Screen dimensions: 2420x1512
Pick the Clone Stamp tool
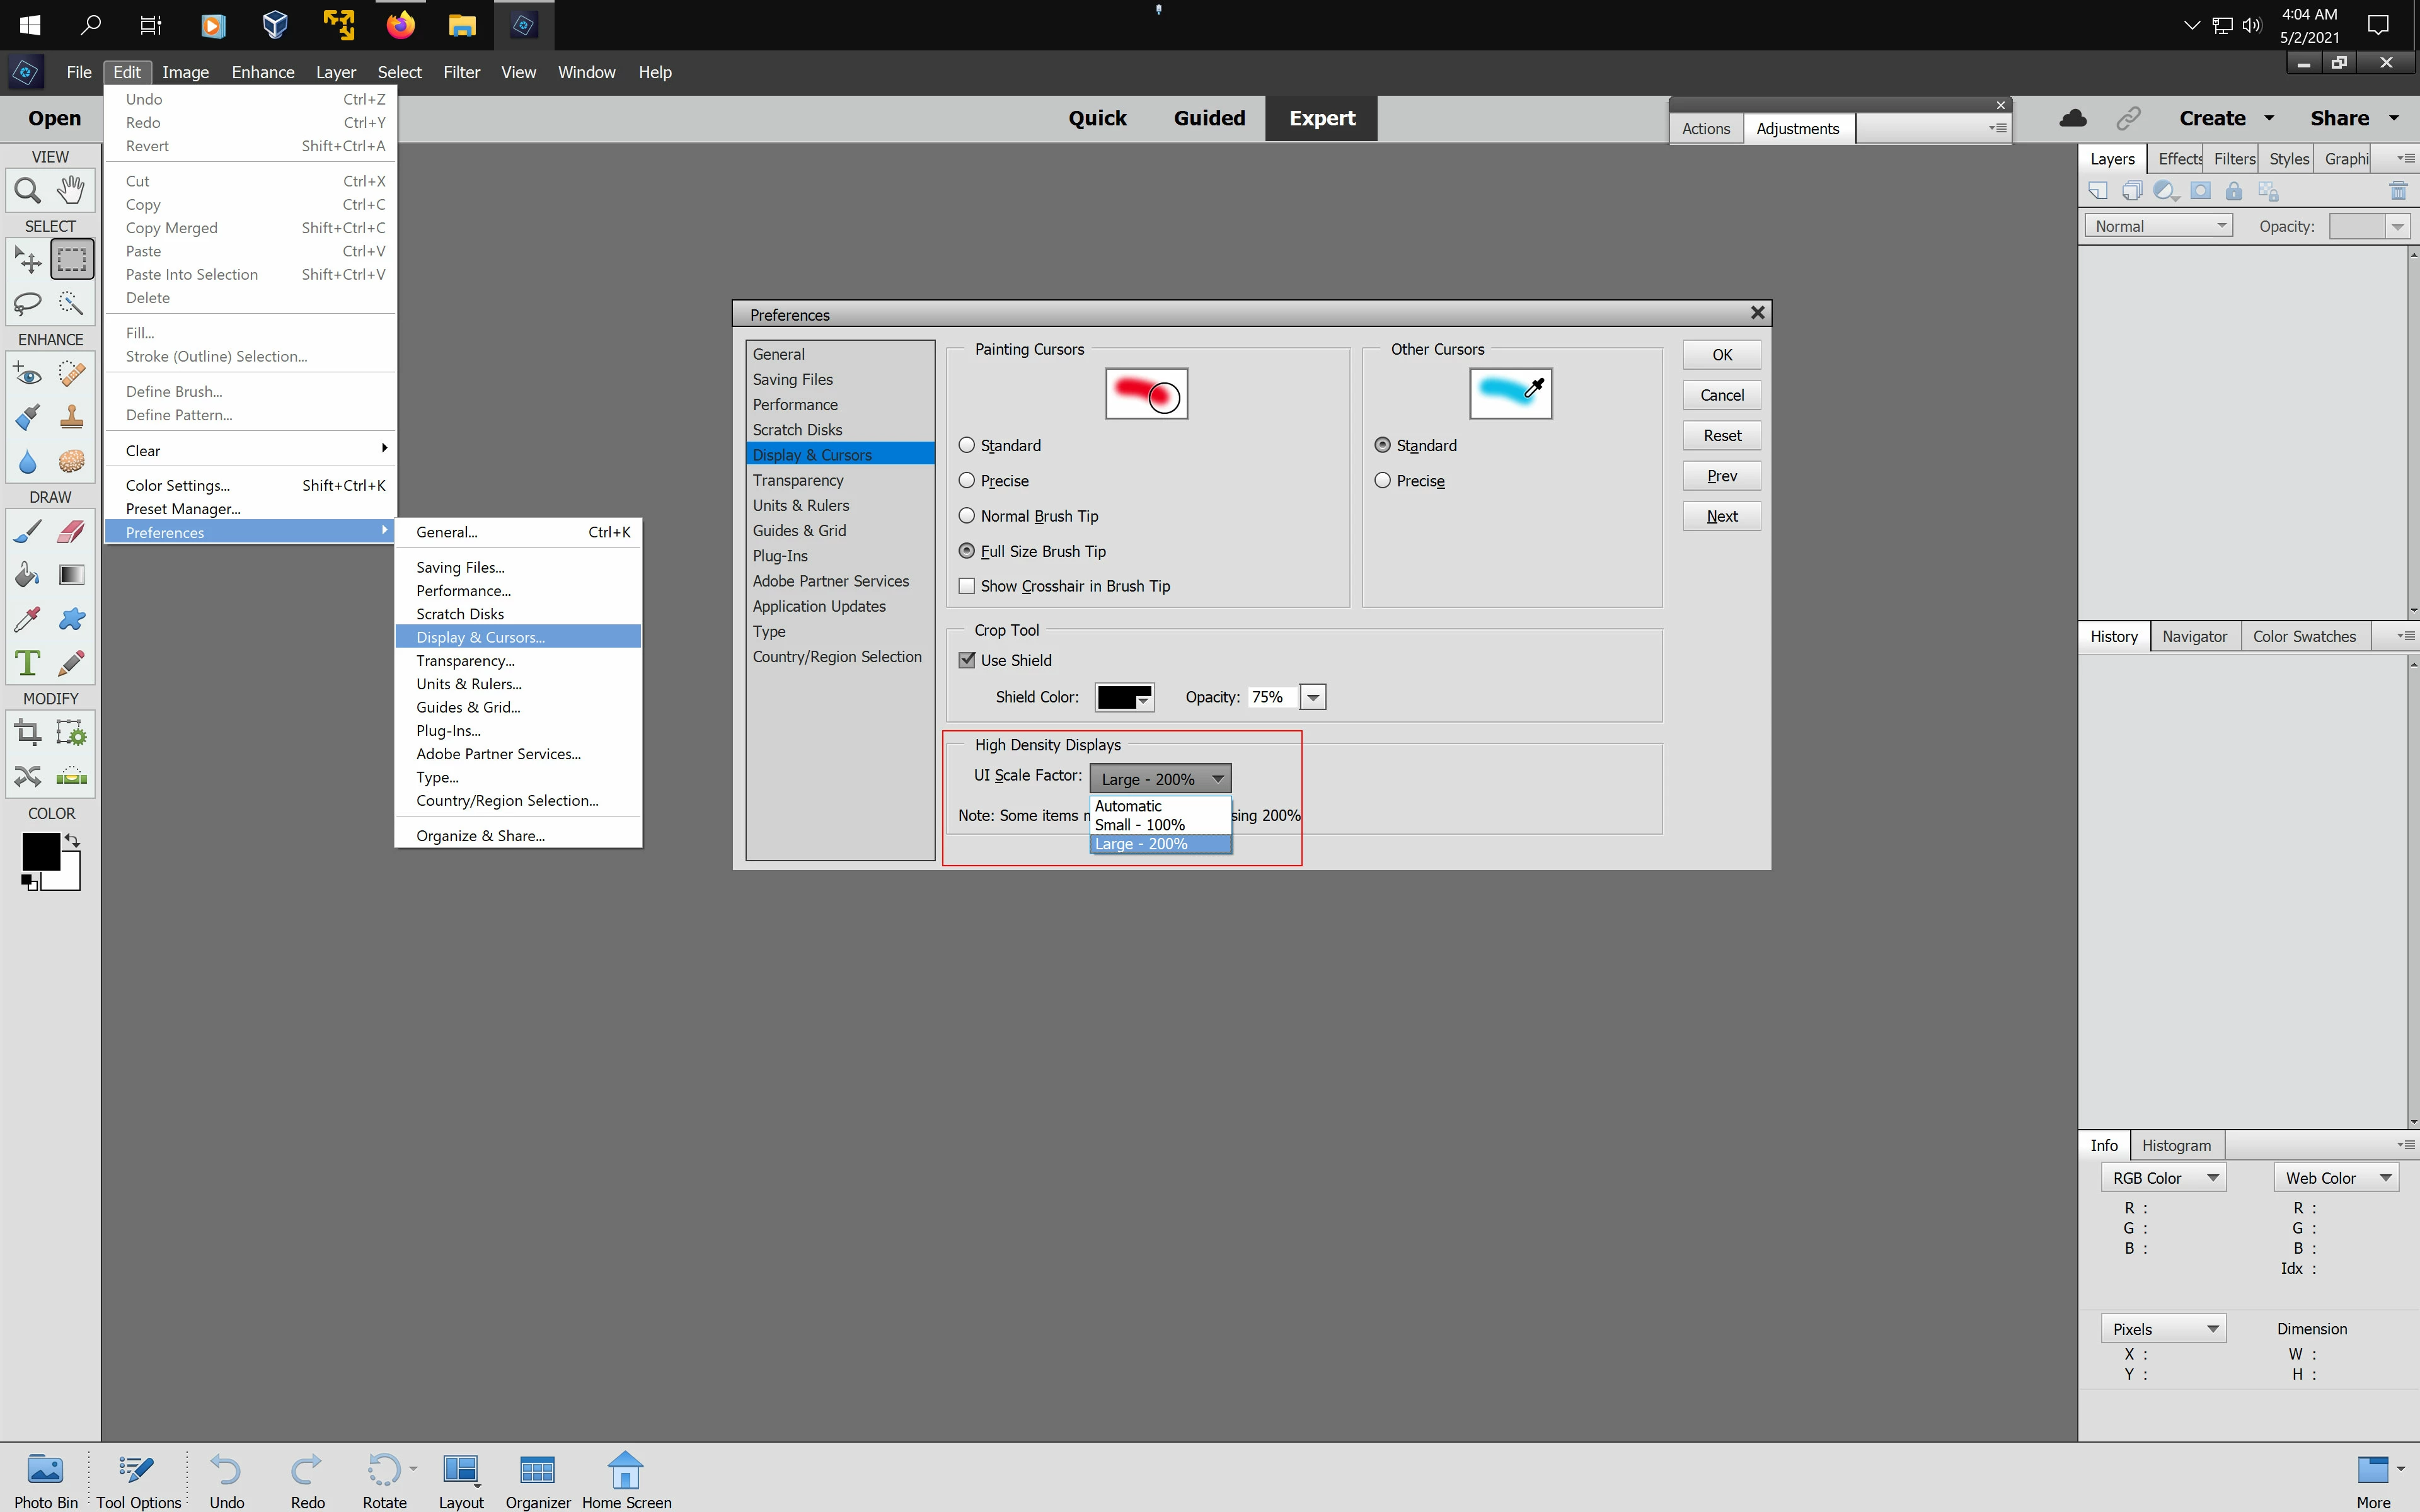[71, 417]
